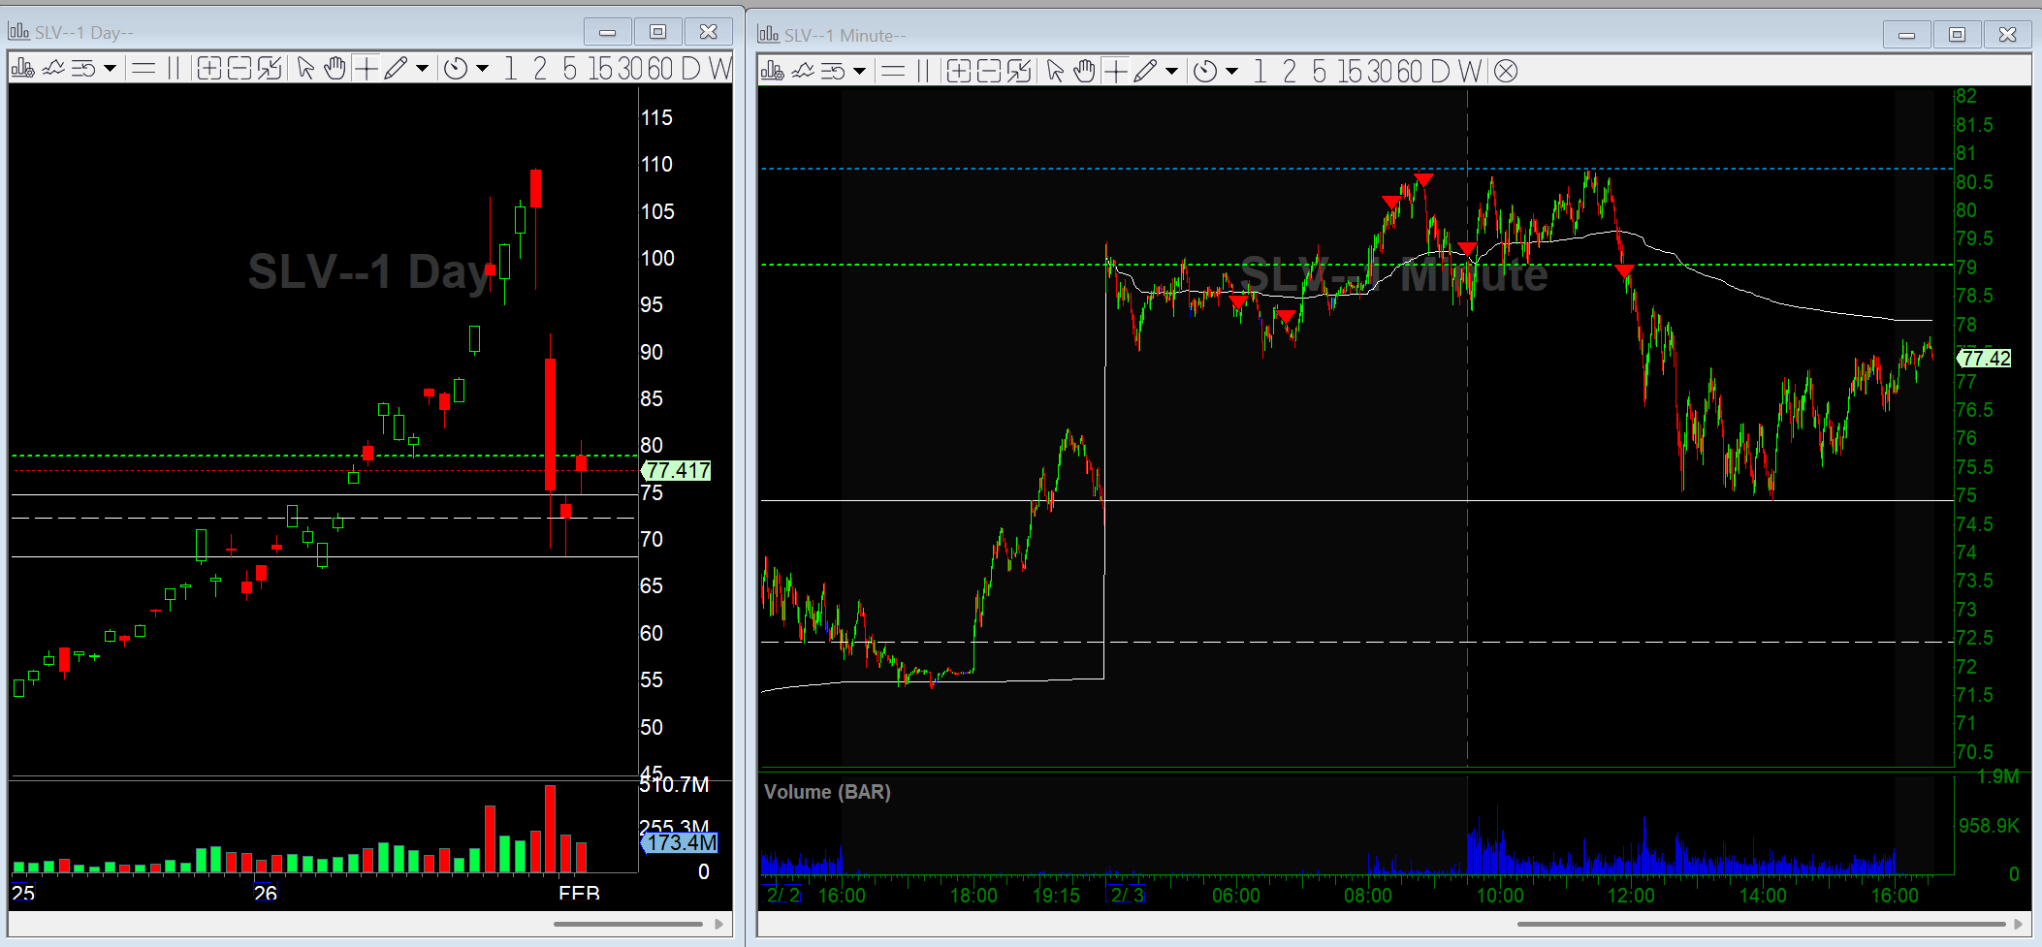Fit chart to window in SLV 1 Minute toolbar
Screen dimensions: 2042x947
1019,71
